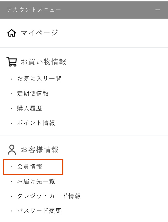Select the お買い物情報 section heading
The height and width of the screenshot is (222, 168).
[x=44, y=62]
